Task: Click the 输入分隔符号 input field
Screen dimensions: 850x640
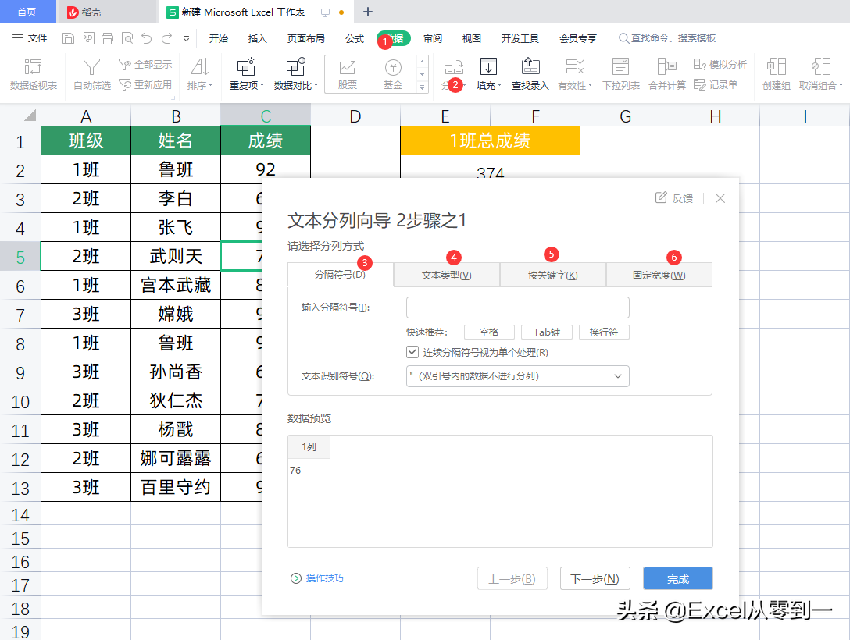Action: (x=518, y=308)
